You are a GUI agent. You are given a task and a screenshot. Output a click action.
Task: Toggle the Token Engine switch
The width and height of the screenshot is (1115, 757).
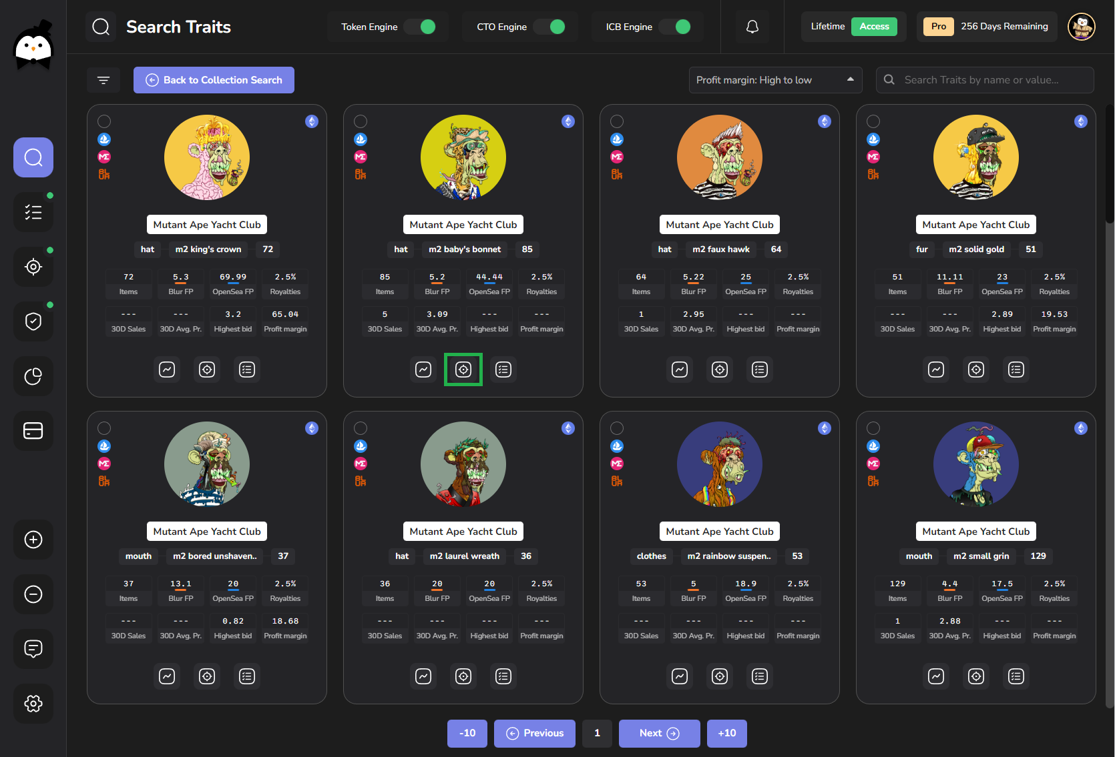point(421,27)
